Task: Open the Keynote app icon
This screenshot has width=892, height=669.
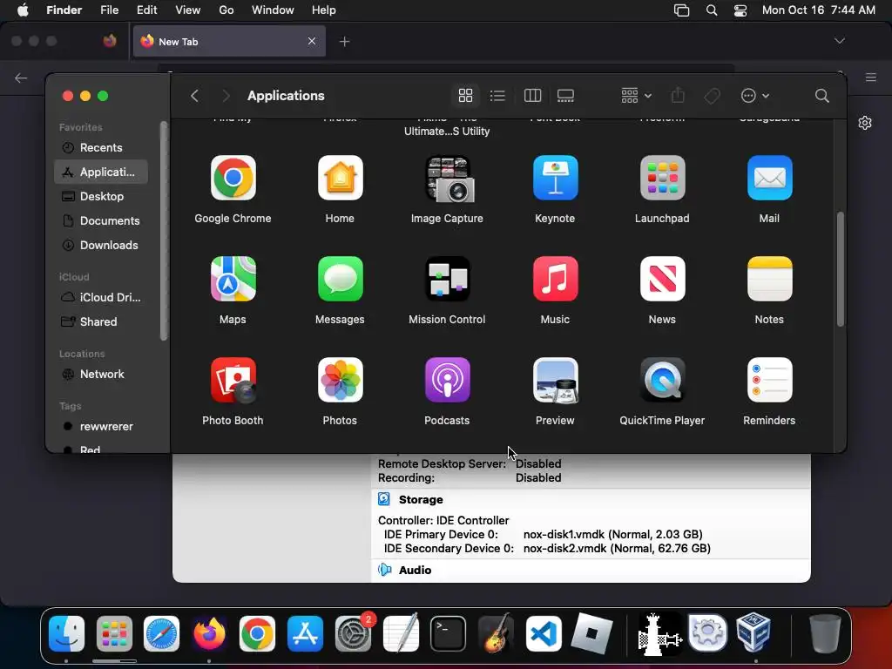Action: click(555, 178)
